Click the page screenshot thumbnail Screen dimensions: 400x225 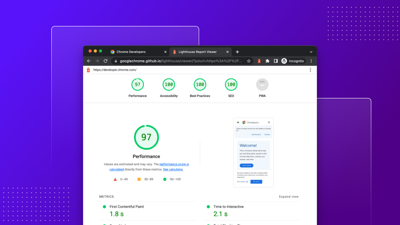pyautogui.click(x=253, y=153)
